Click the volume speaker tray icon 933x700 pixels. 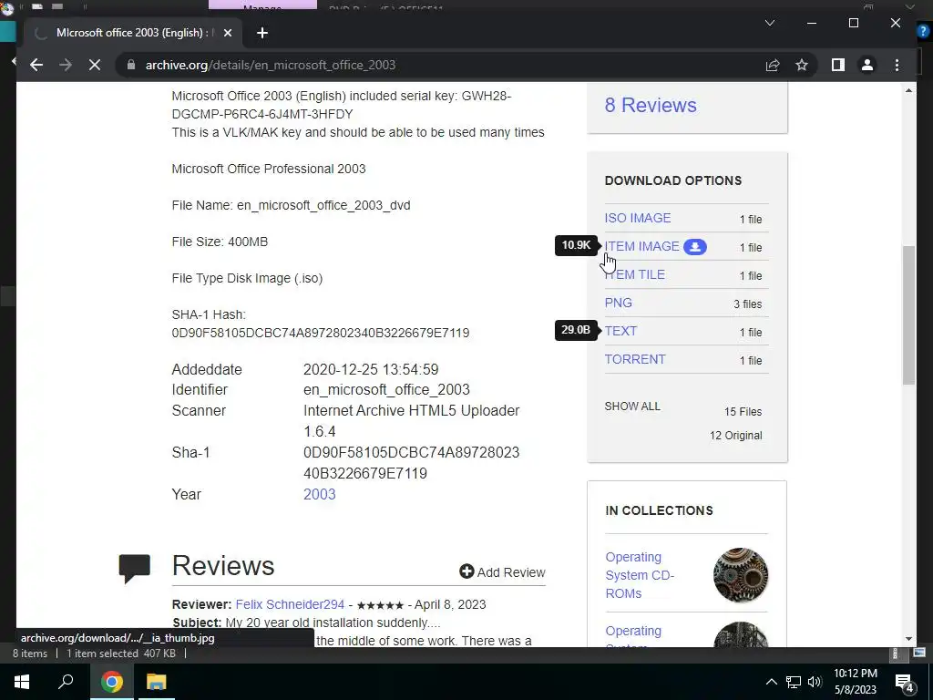tap(815, 682)
